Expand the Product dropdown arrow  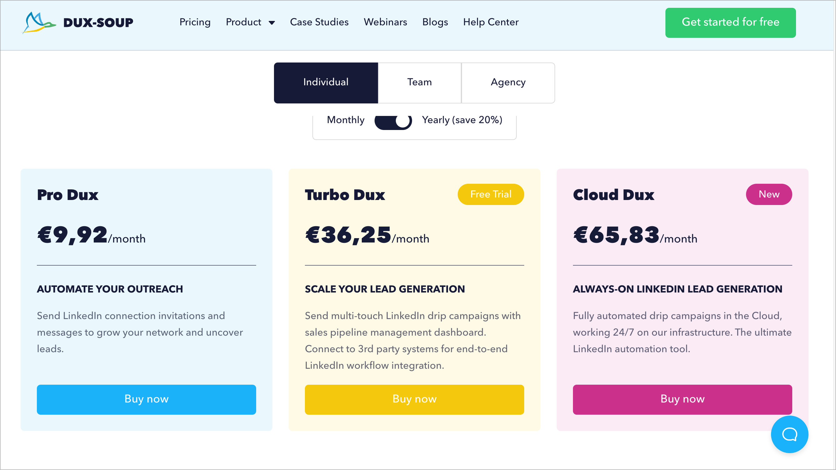coord(271,22)
